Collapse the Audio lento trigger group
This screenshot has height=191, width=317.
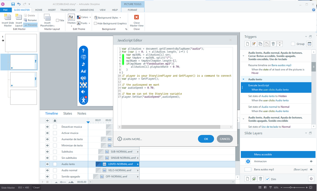pyautogui.click(x=243, y=79)
